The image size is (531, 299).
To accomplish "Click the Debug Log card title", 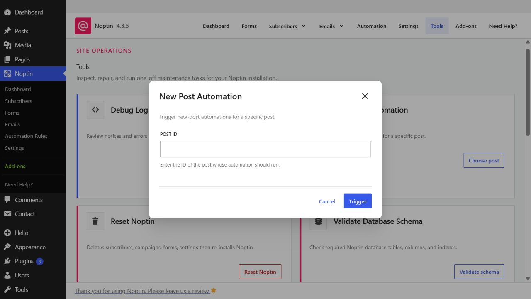I will (x=129, y=110).
